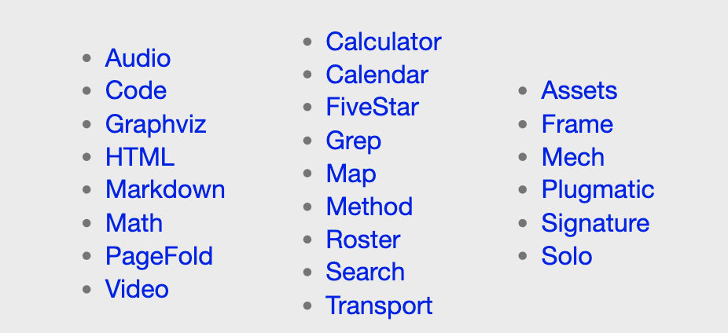The width and height of the screenshot is (728, 333).
Task: Go to the Map link
Action: click(x=351, y=174)
